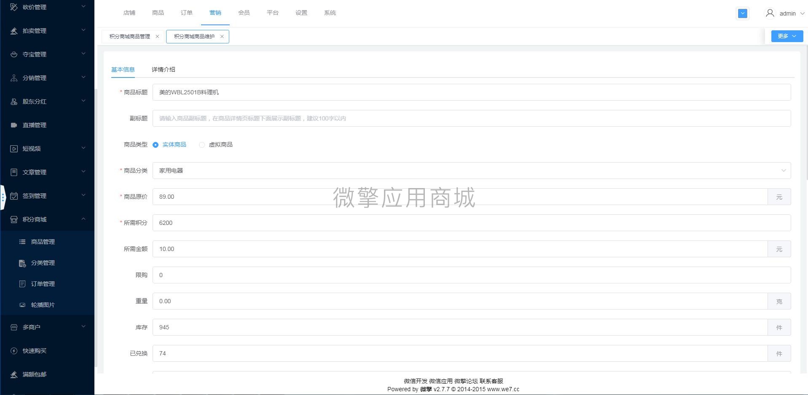Expand the 砍价管理 menu chevron
Image resolution: width=808 pixels, height=395 pixels.
pos(83,7)
